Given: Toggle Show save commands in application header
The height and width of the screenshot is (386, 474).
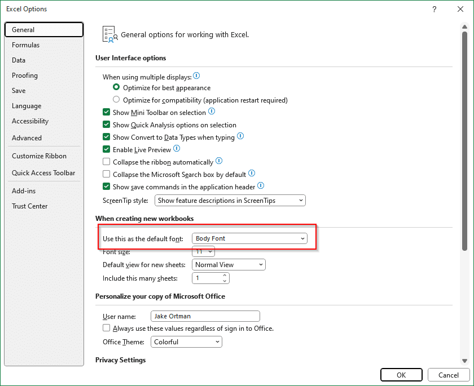Looking at the screenshot, I should [107, 187].
